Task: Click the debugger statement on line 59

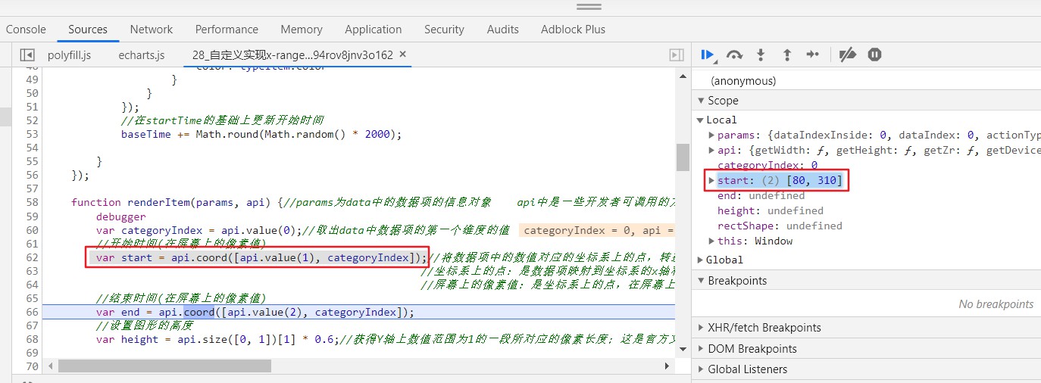Action: coord(121,216)
